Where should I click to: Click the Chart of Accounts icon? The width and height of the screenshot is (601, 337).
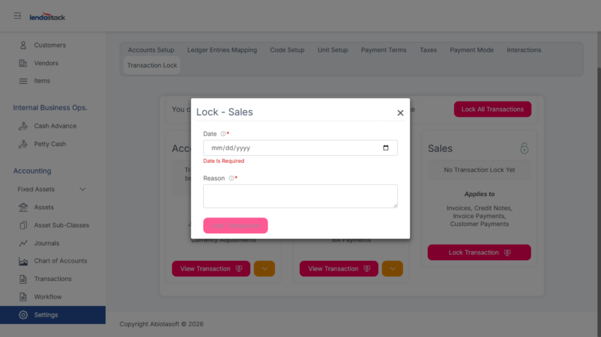point(23,261)
